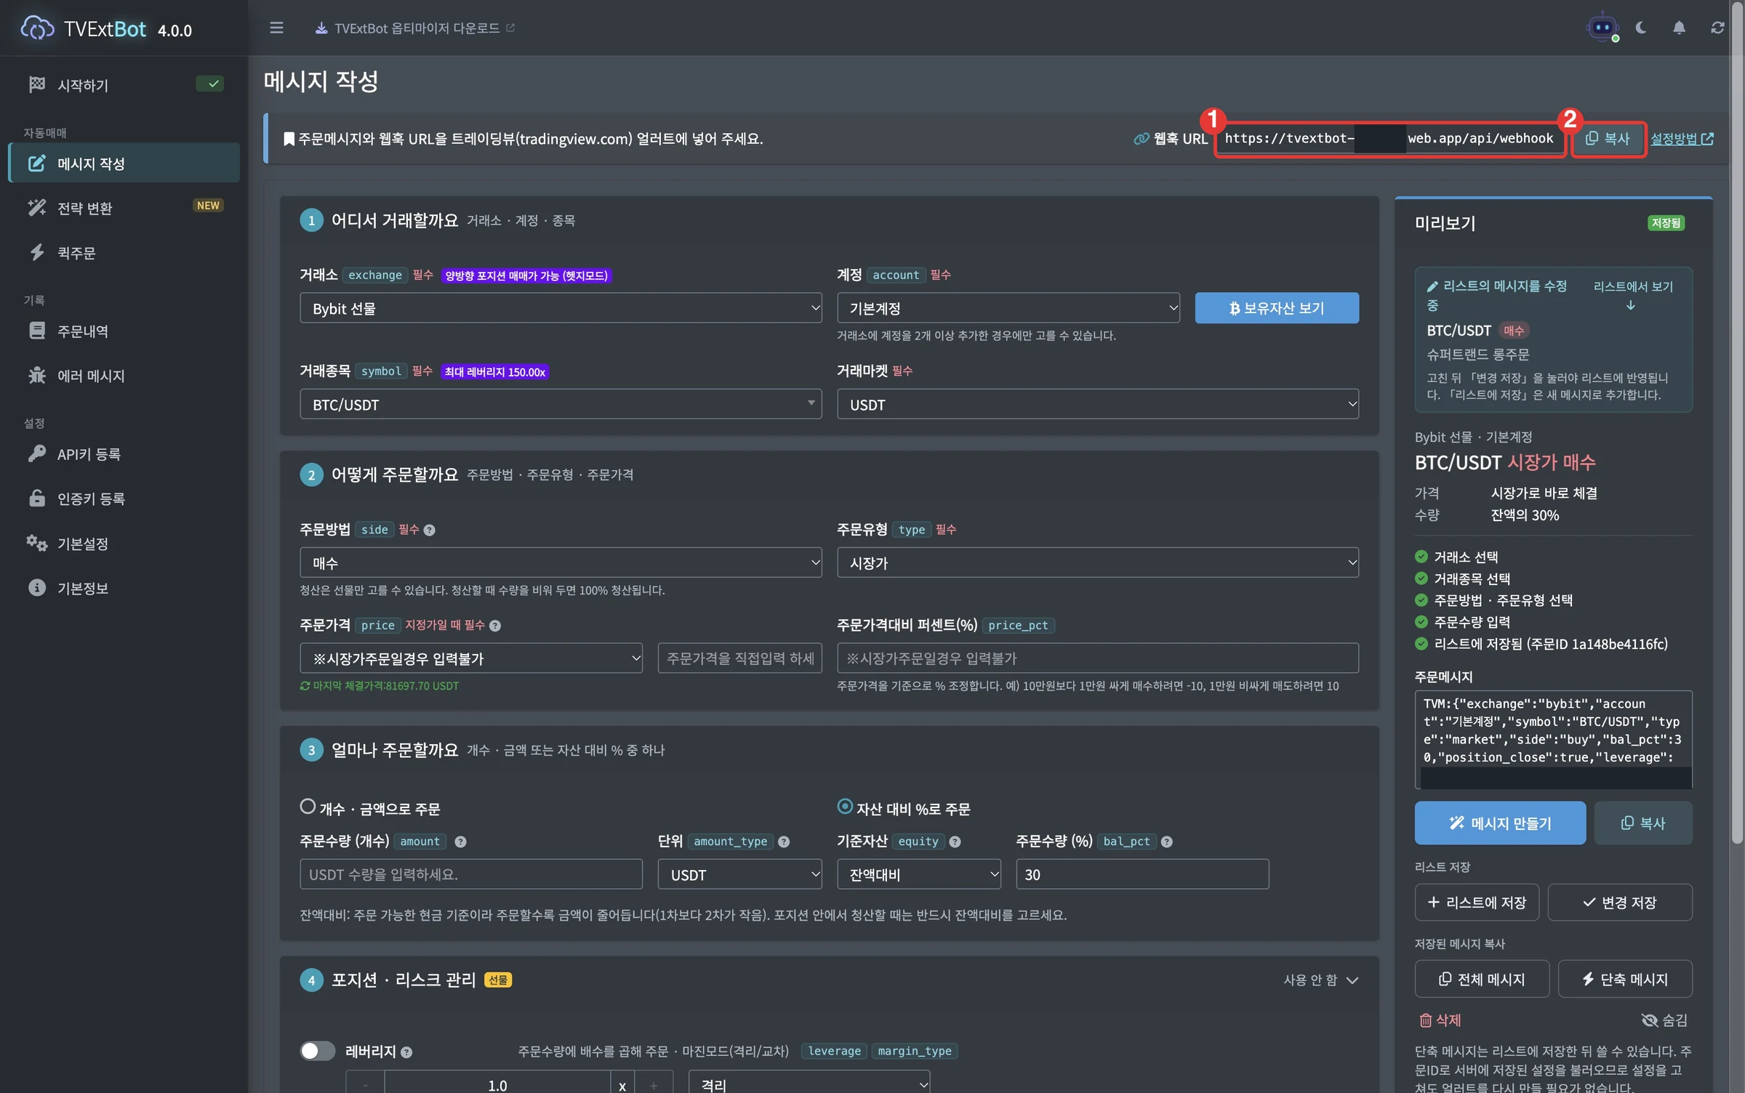This screenshot has width=1745, height=1093.
Task: Open the 계정 기본계정 dropdown
Action: click(1008, 308)
